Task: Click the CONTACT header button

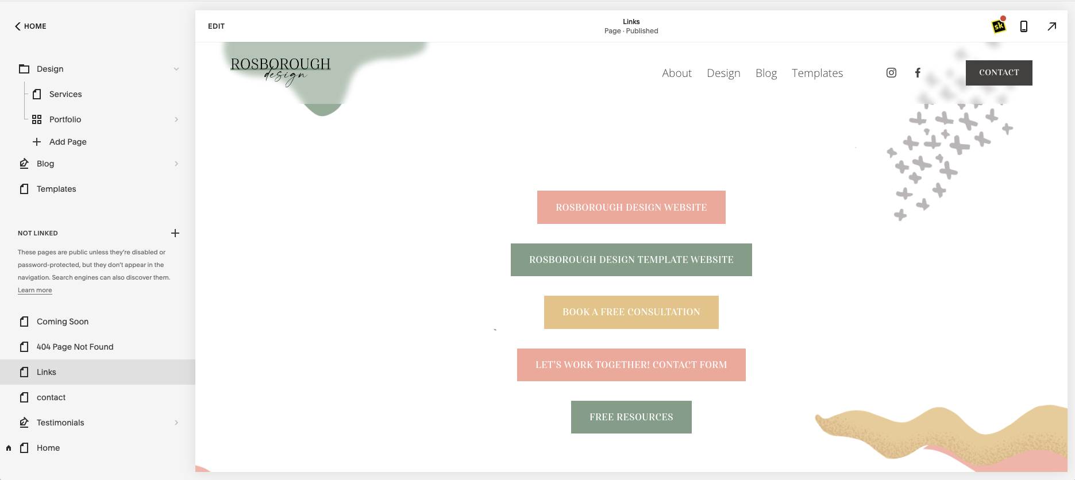Action: (x=999, y=73)
